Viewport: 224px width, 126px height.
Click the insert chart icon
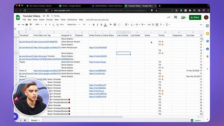pyautogui.click(x=157, y=25)
